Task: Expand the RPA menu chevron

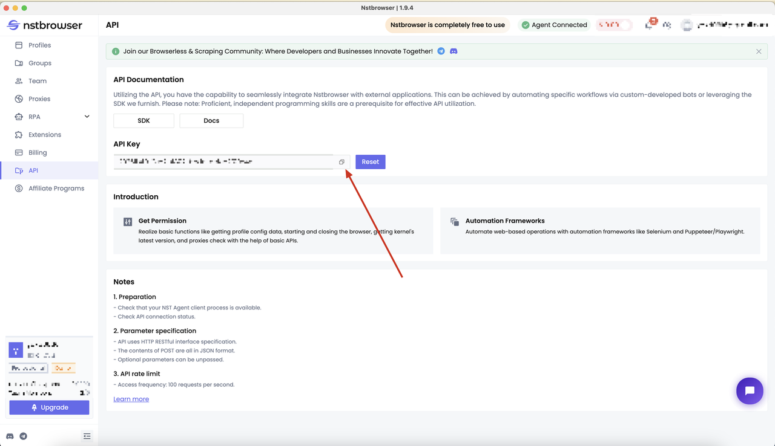Action: click(x=87, y=117)
